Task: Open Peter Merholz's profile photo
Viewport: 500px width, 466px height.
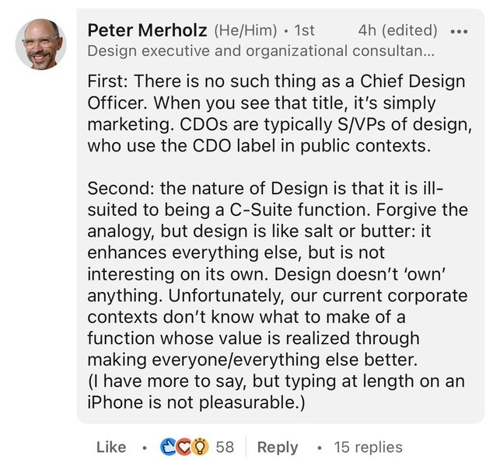Action: coord(40,44)
